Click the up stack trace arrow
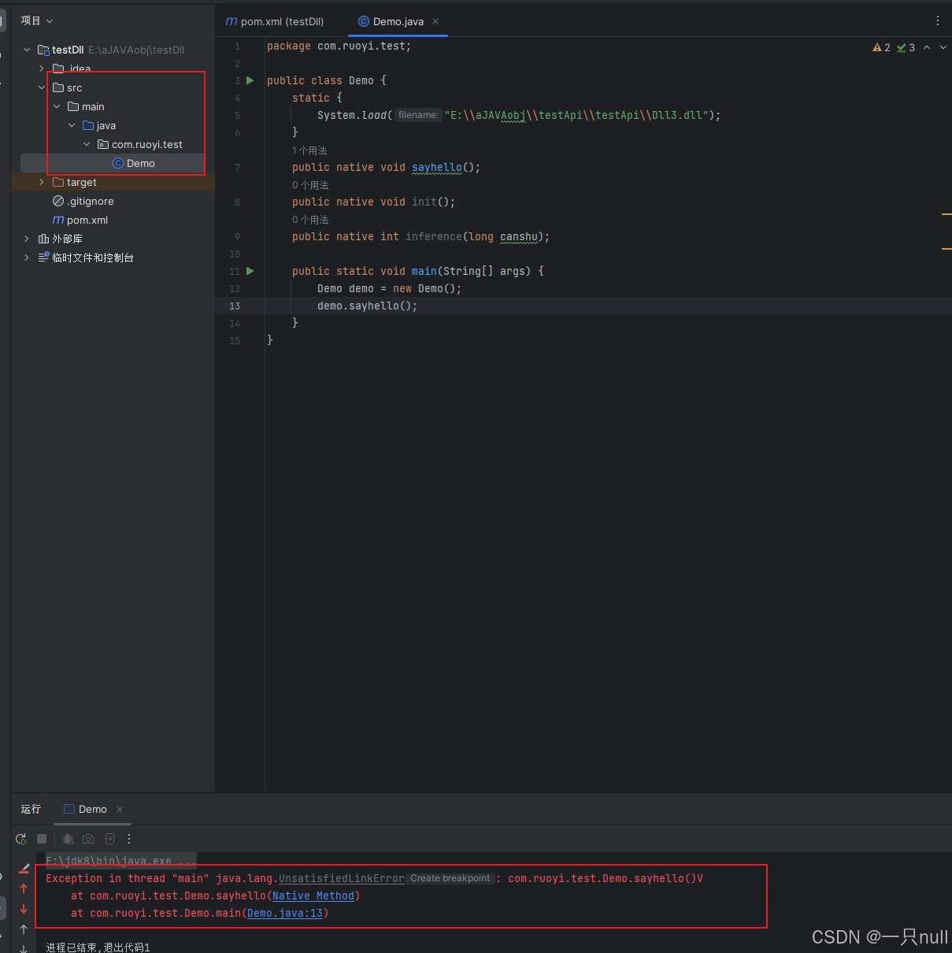The image size is (952, 953). point(24,888)
